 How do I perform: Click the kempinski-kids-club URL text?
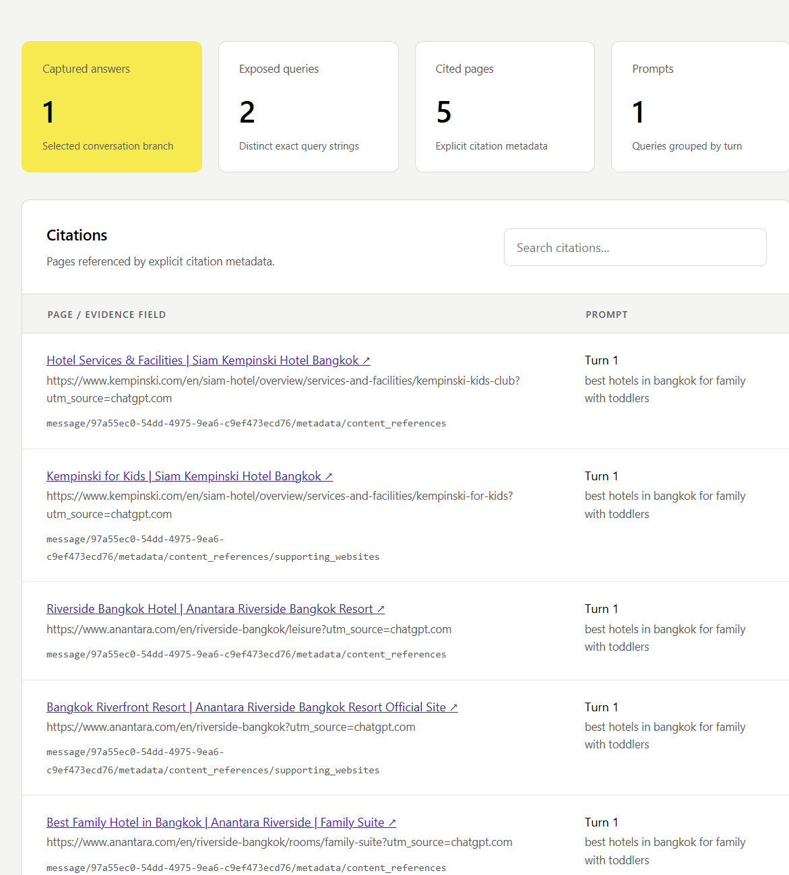tap(283, 389)
